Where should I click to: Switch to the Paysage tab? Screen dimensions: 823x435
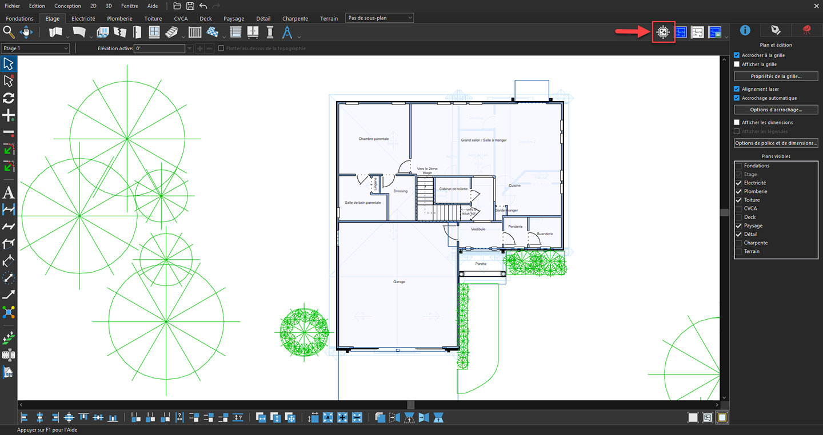[x=234, y=19]
